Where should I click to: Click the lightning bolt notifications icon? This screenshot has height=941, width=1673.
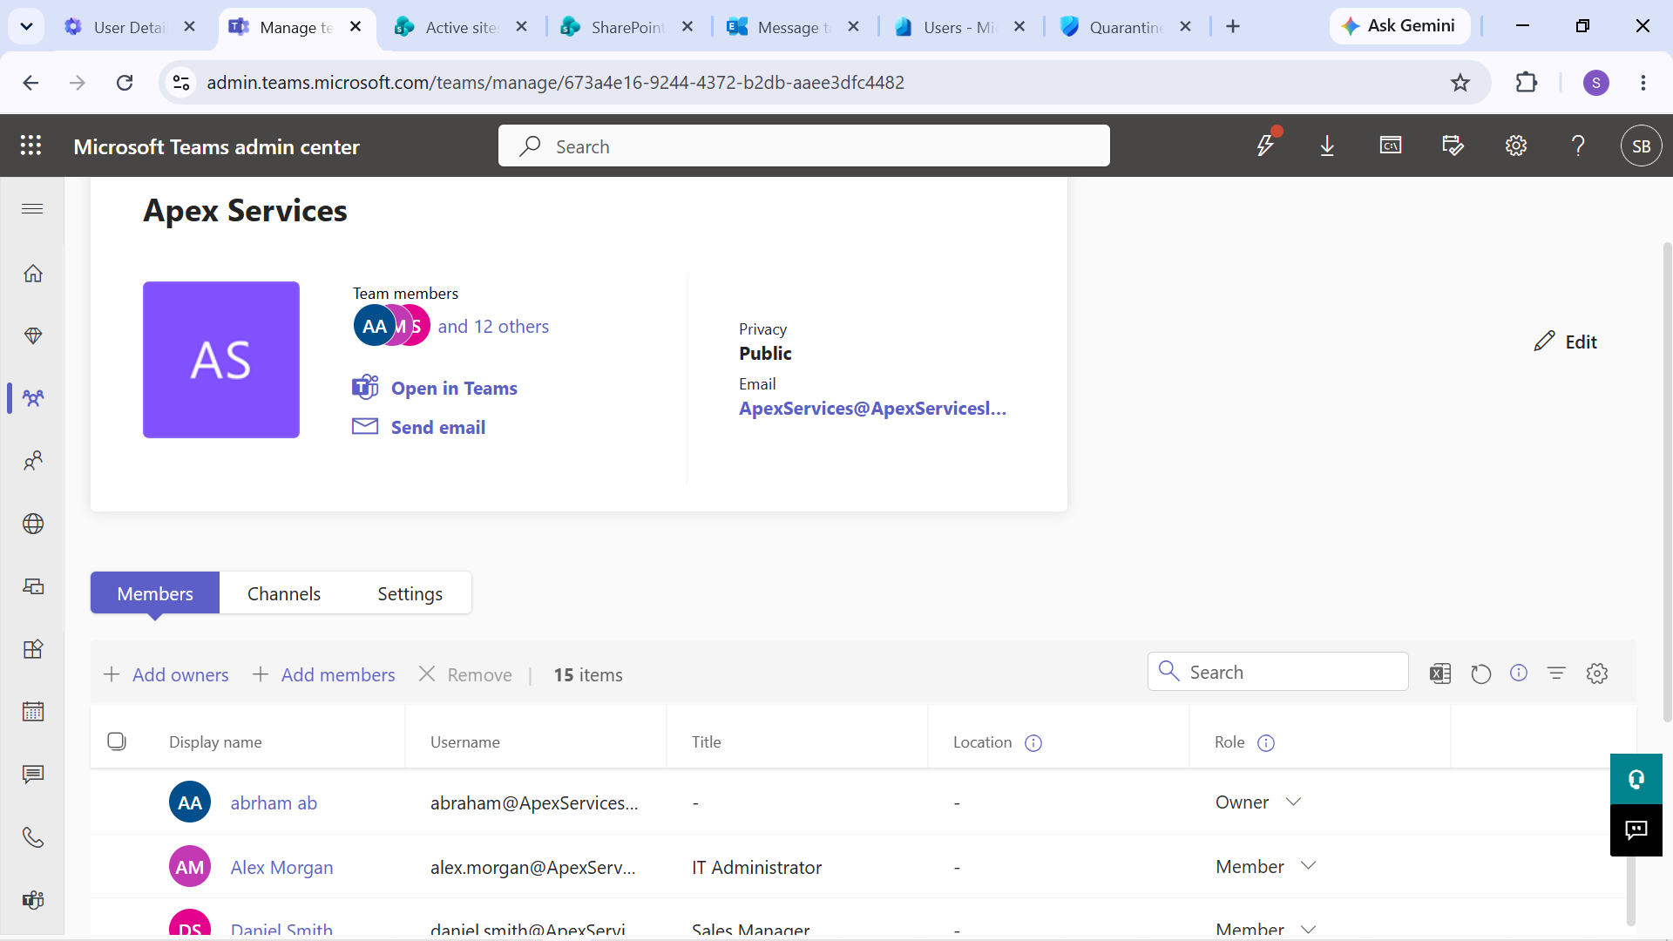coord(1266,146)
